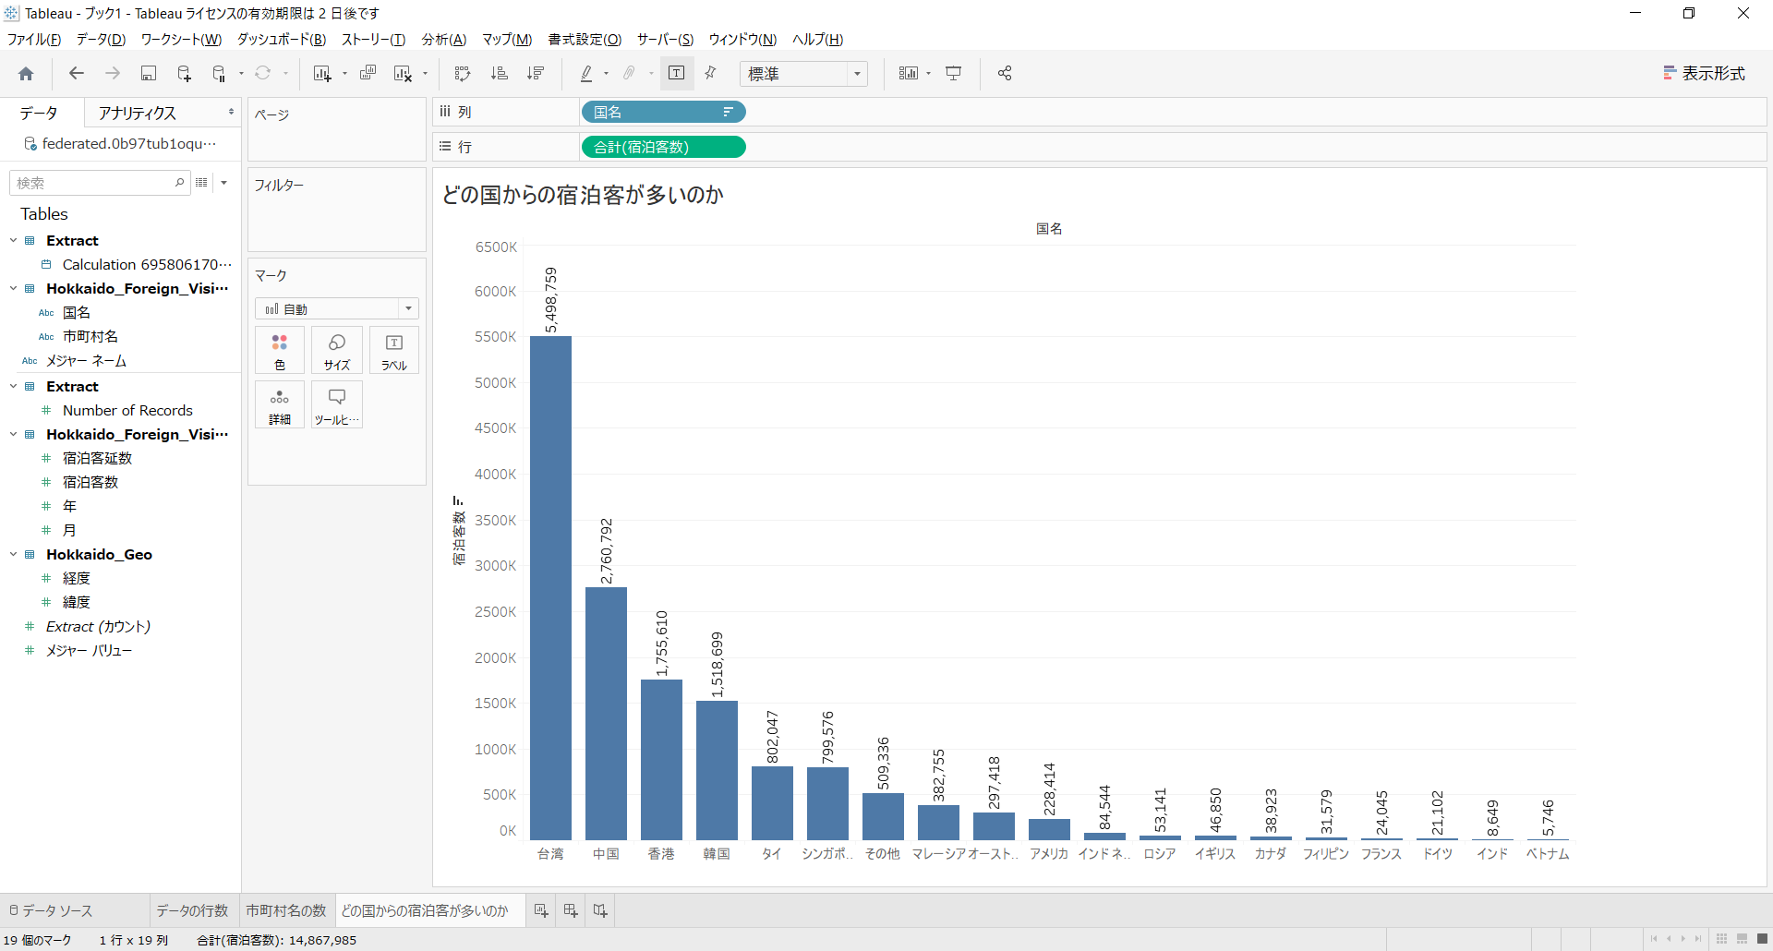Click the refresh run update icon

263,74
